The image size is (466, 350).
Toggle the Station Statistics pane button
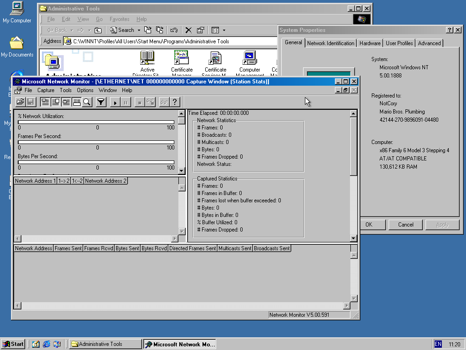click(76, 102)
